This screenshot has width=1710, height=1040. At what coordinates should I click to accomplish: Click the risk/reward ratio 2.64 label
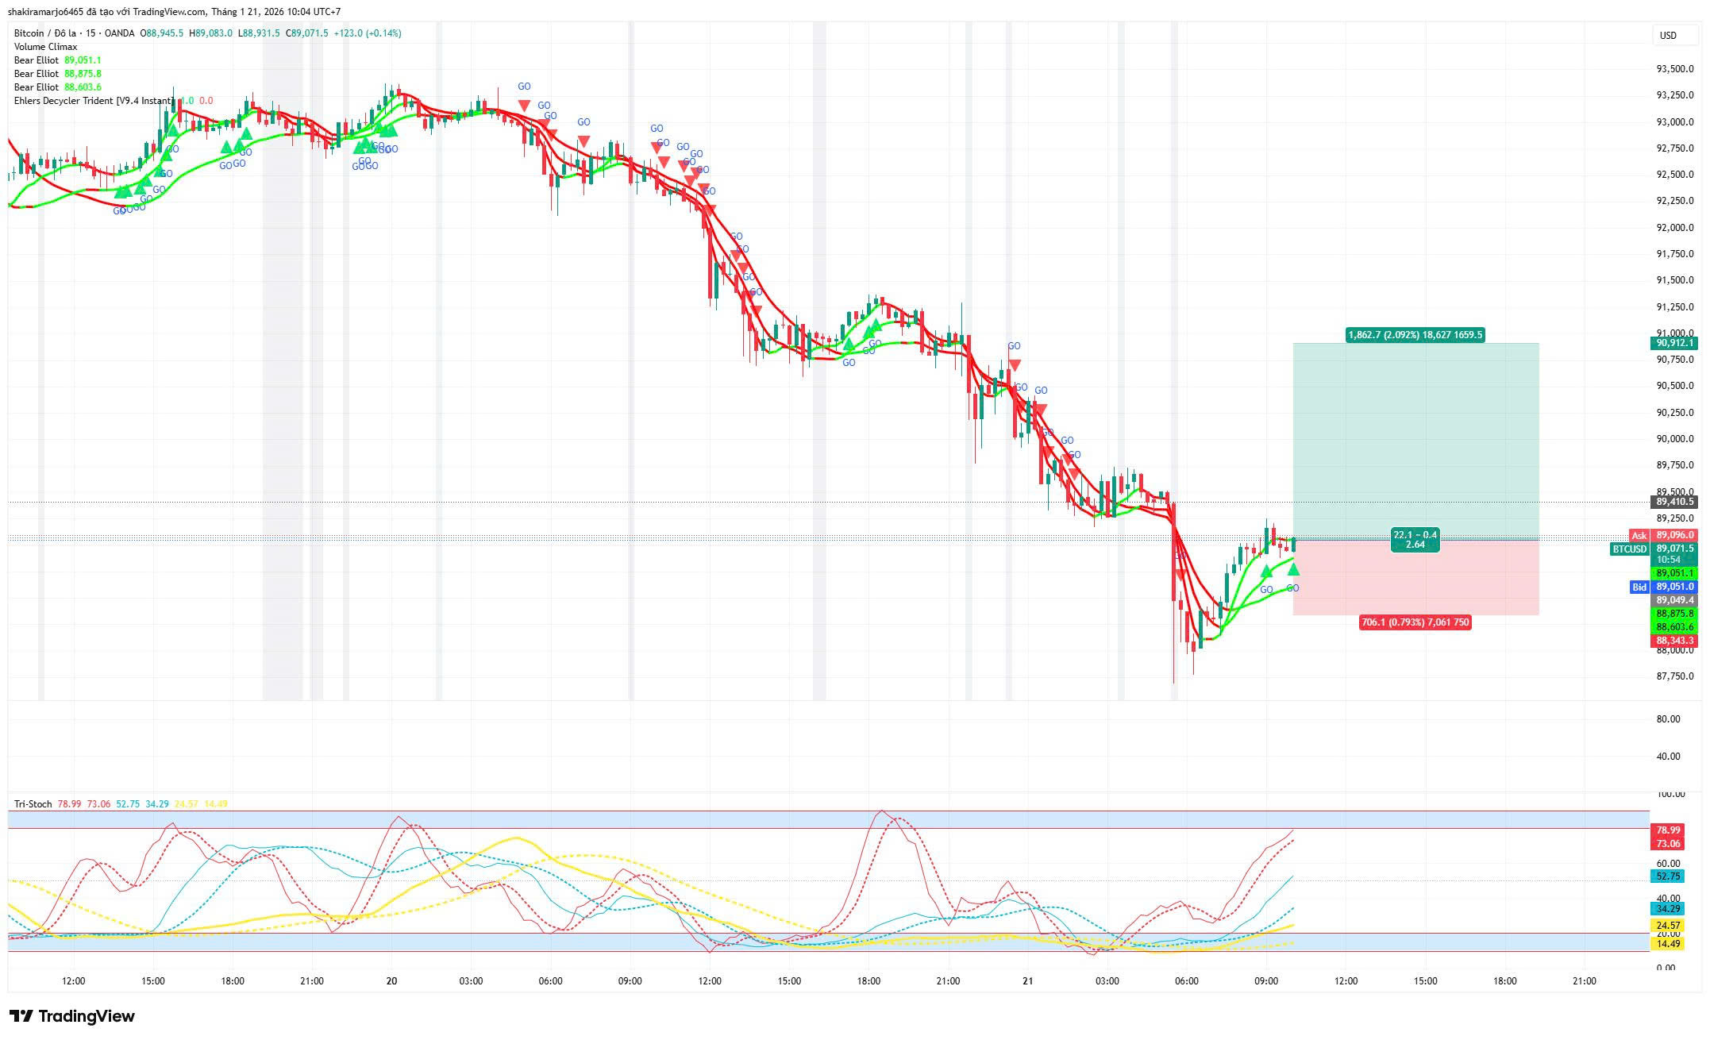pos(1415,545)
